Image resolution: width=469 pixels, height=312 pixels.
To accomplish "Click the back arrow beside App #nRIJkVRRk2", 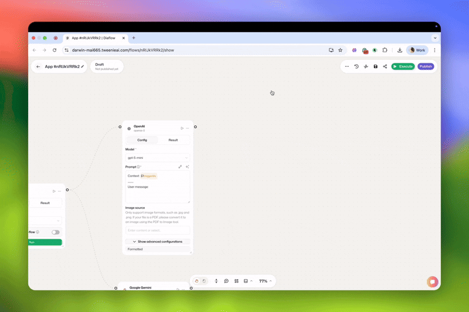I will coord(38,66).
